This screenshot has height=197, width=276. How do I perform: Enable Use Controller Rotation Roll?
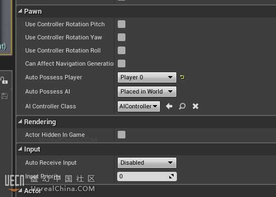point(122,50)
